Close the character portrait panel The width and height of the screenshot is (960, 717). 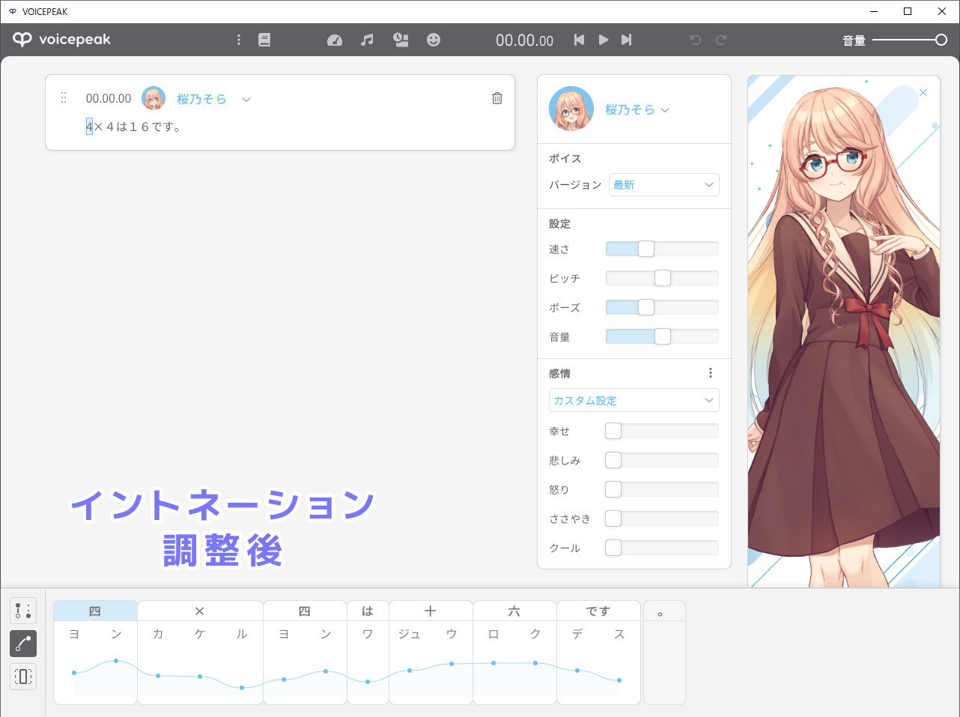pos(923,93)
